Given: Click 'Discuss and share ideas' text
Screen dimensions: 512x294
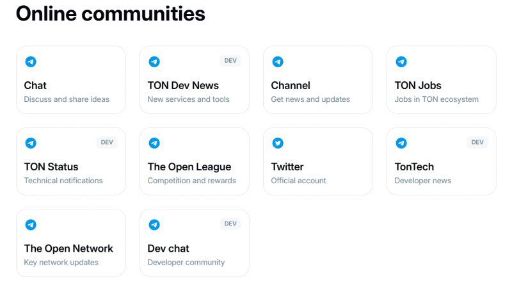Looking at the screenshot, I should (67, 99).
